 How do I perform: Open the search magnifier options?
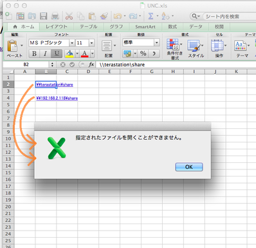tap(196, 16)
